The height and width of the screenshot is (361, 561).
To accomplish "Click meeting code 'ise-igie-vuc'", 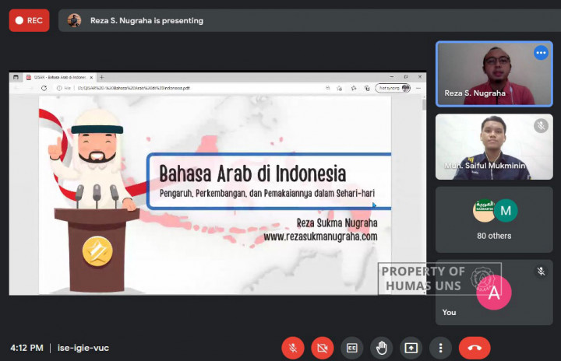I will pos(83,348).
